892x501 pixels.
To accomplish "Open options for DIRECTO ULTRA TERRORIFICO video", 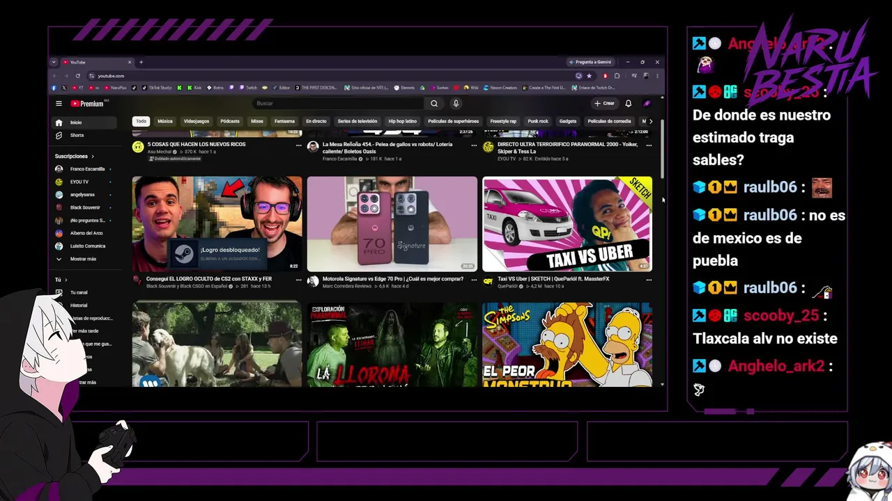I will pos(649,145).
